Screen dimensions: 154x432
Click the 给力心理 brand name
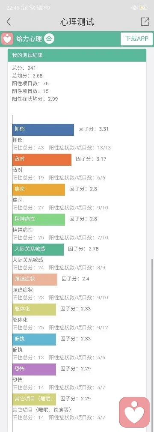[29, 39]
